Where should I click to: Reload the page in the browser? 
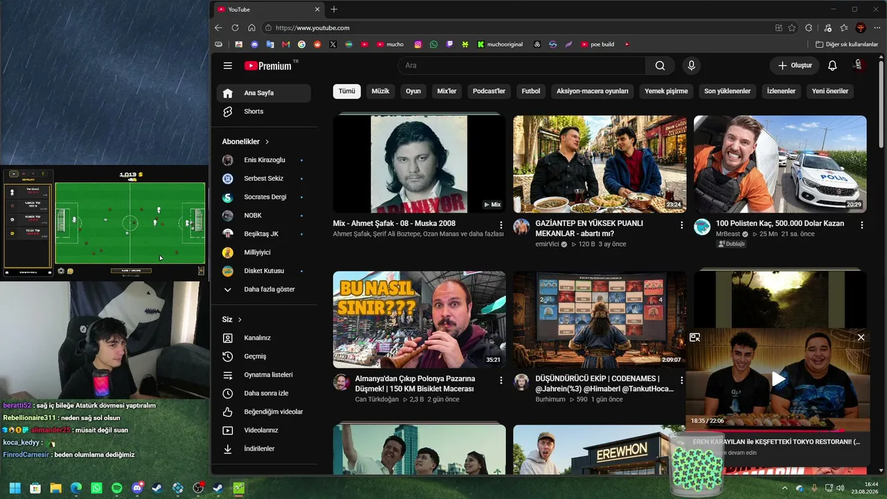click(235, 28)
